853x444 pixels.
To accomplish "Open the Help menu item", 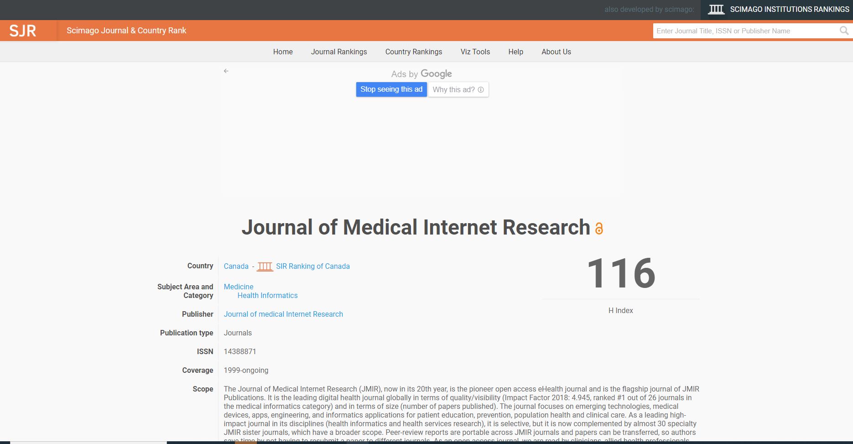I will [x=516, y=52].
